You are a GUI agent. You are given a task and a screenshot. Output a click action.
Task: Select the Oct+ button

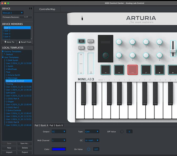pos(90,48)
